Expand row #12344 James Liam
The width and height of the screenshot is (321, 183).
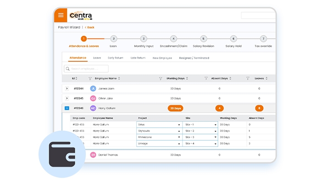click(67, 88)
